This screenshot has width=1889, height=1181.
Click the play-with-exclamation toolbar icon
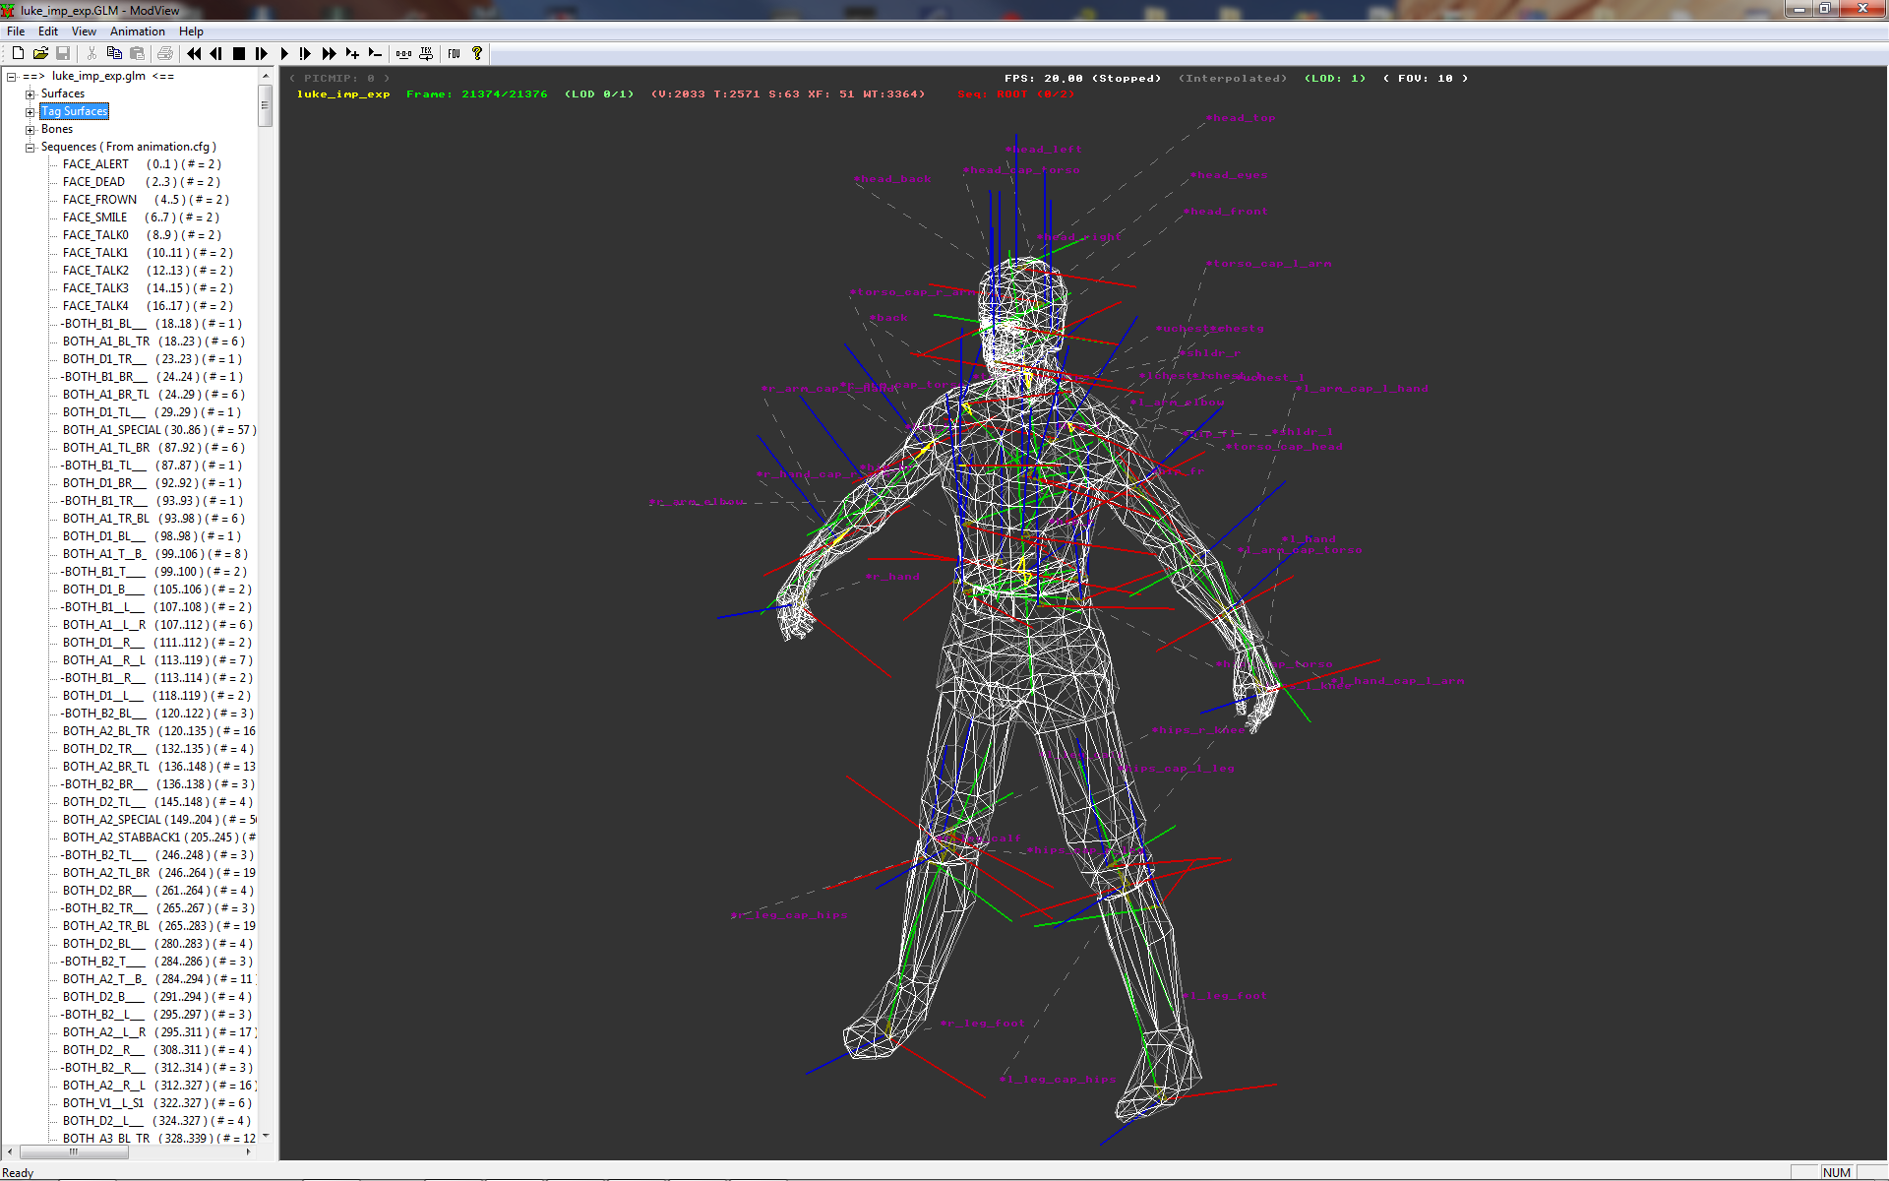(x=306, y=53)
